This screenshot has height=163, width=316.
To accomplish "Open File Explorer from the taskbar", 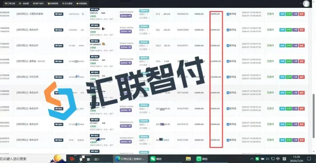I will (x=188, y=159).
